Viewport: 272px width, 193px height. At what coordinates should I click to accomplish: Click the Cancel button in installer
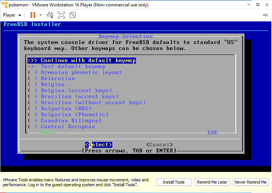(x=159, y=145)
